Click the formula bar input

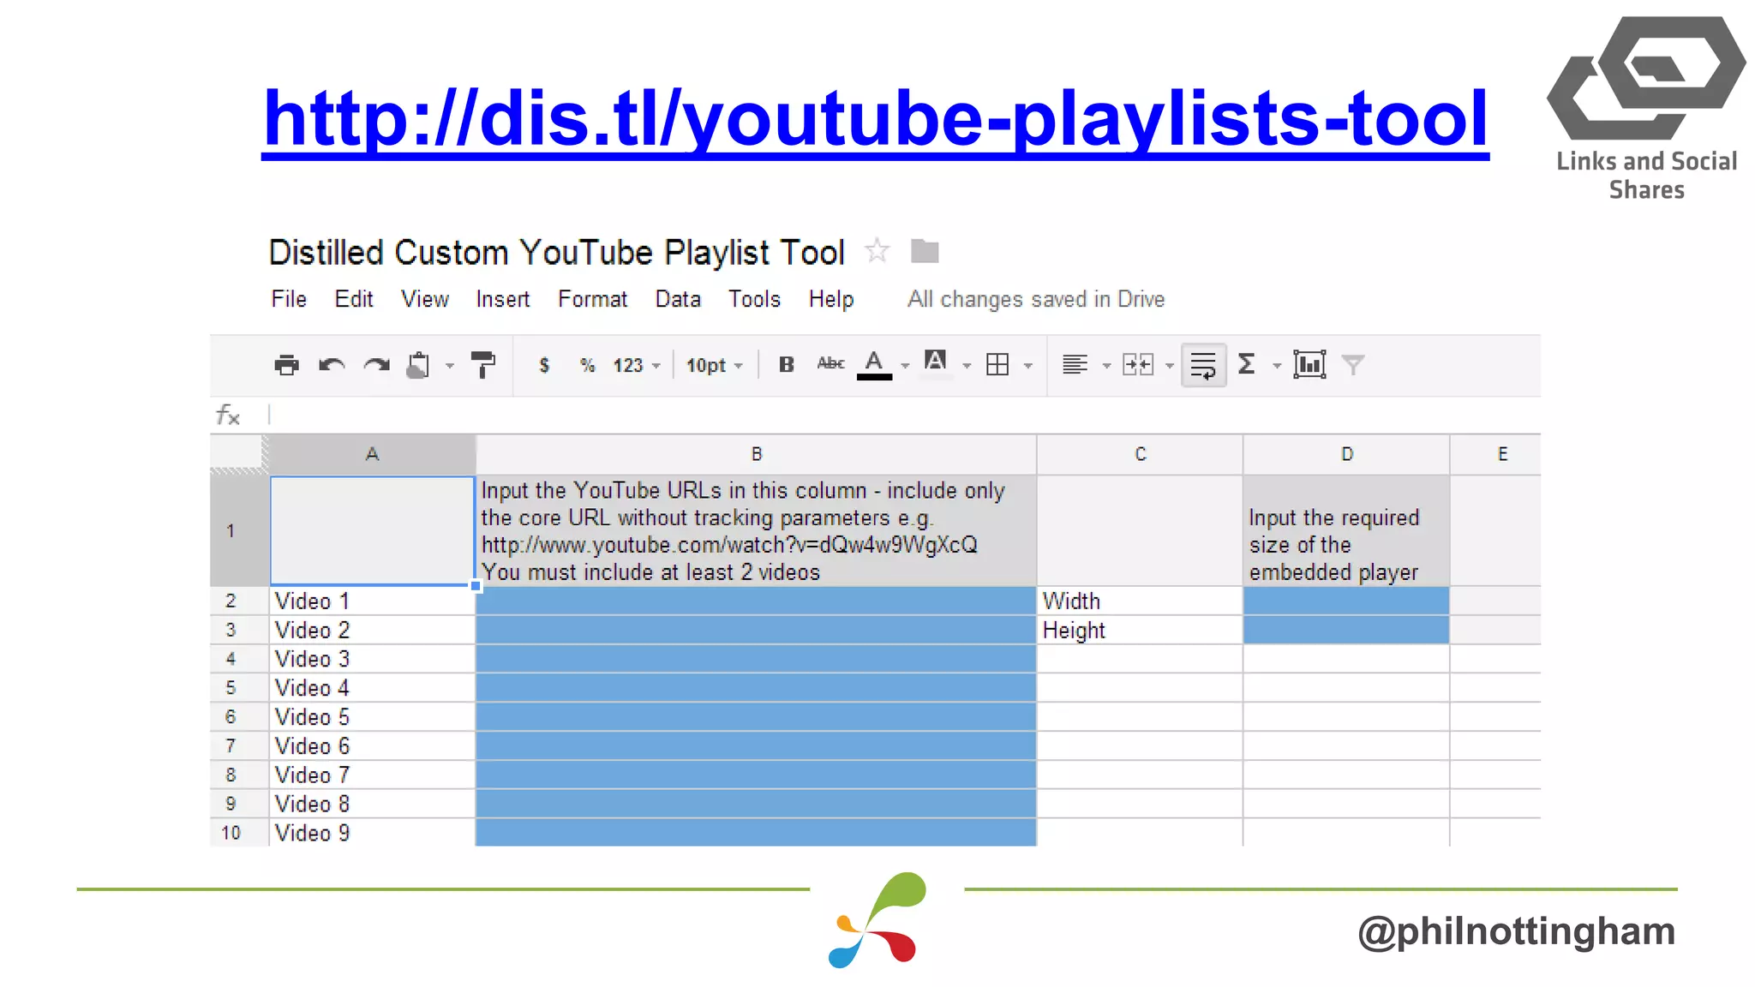903,415
